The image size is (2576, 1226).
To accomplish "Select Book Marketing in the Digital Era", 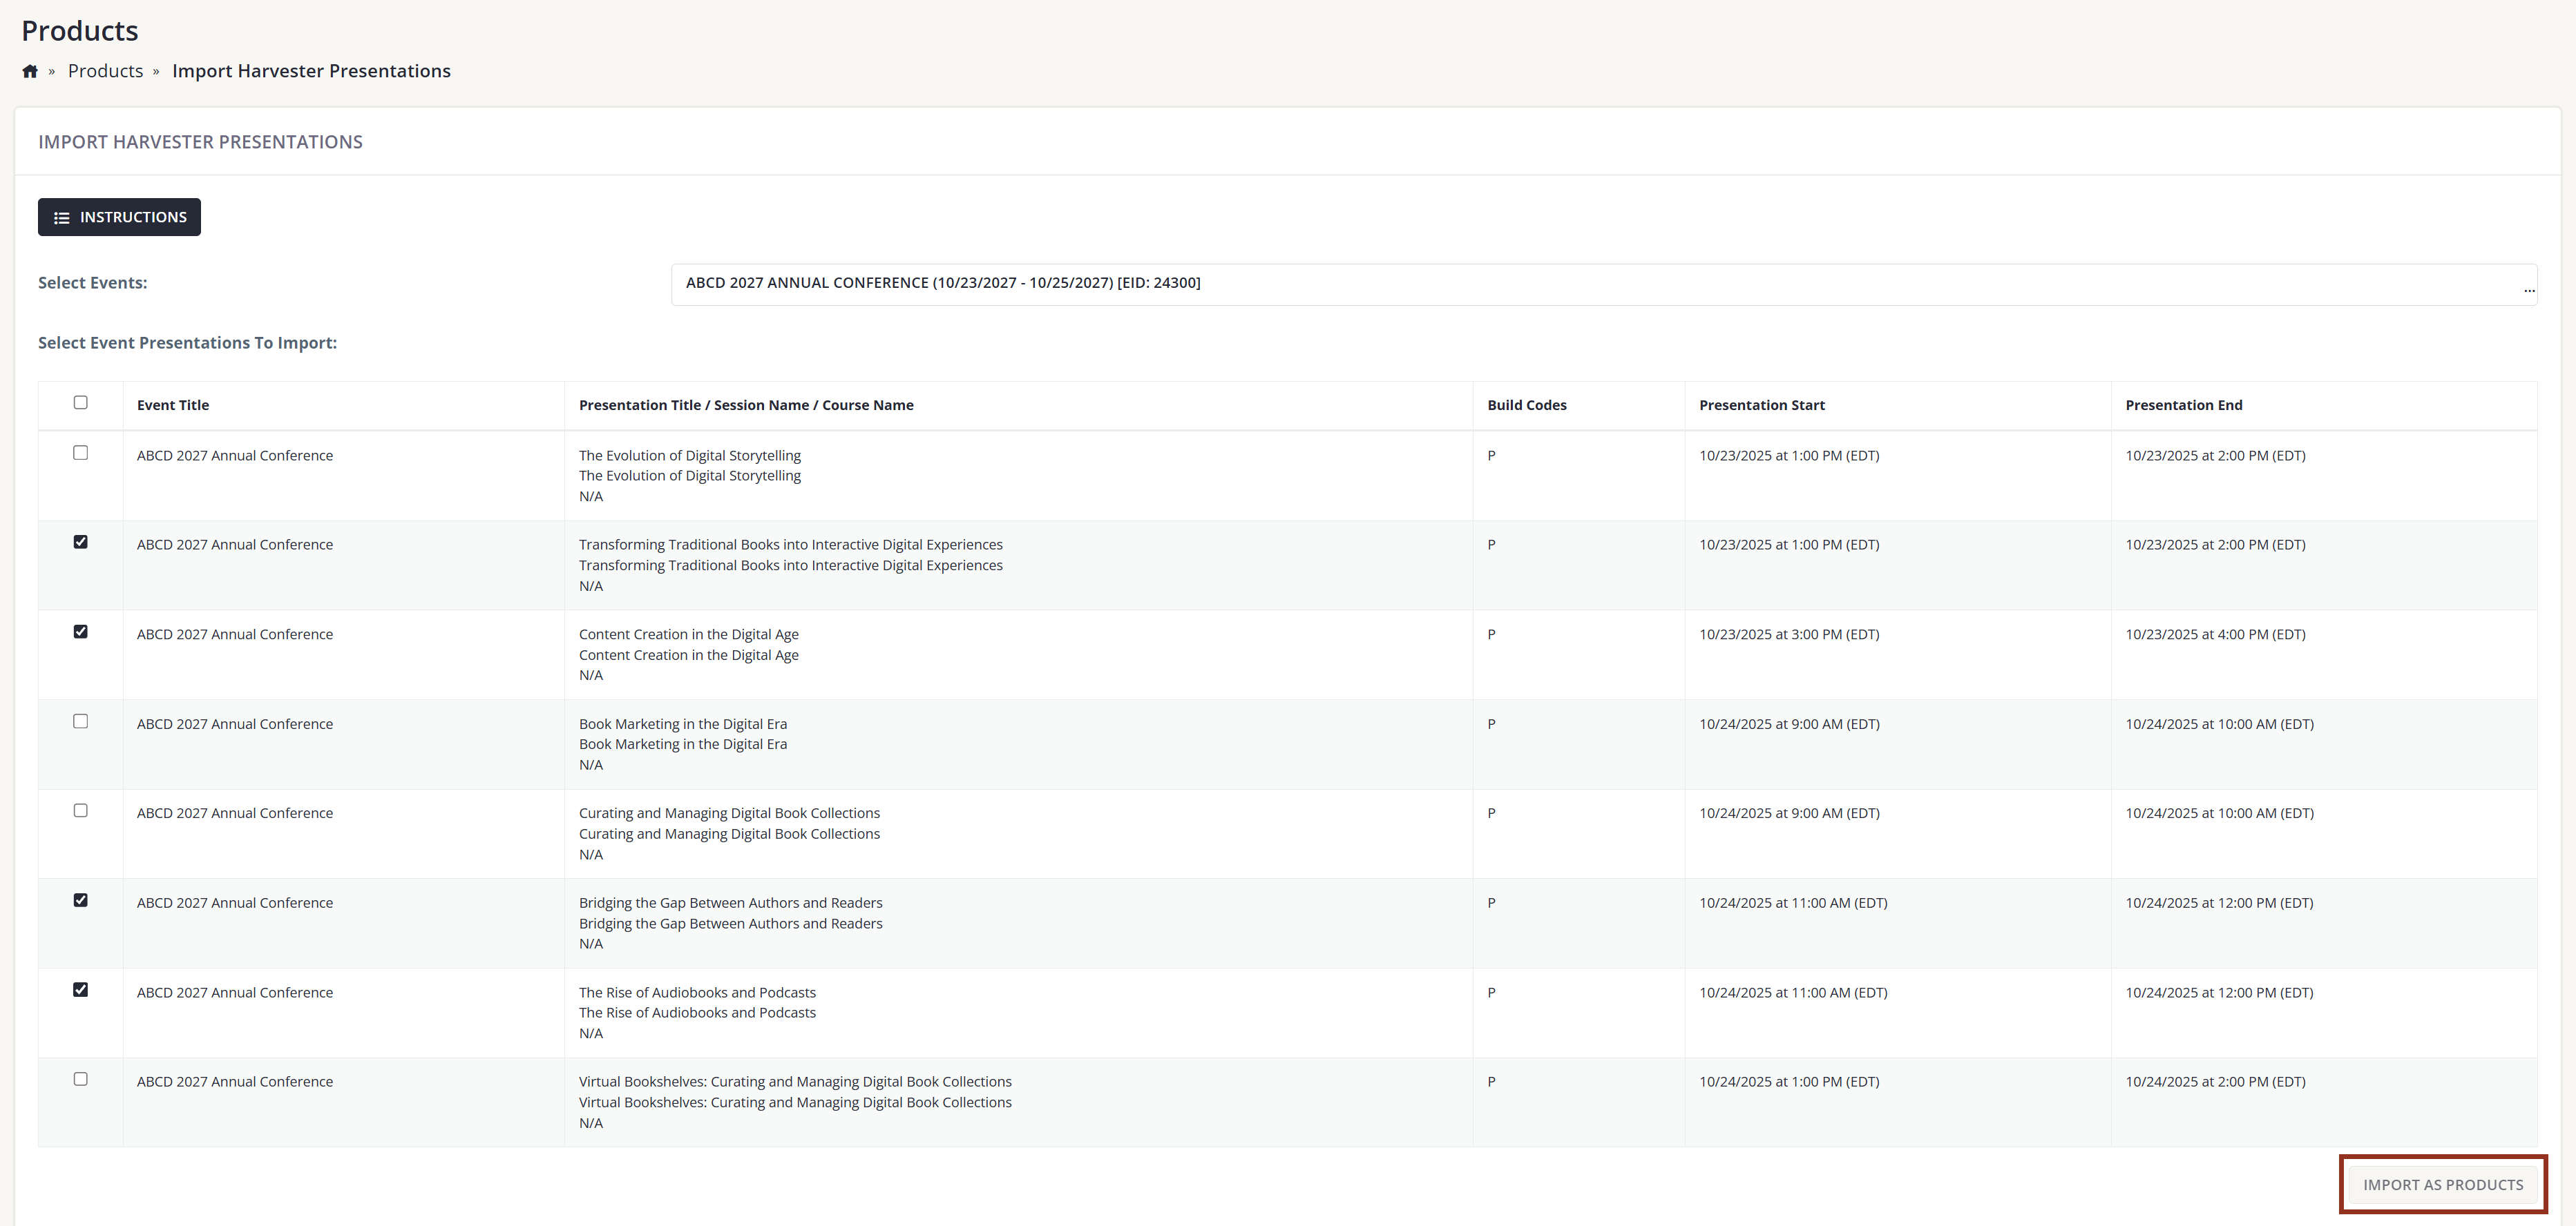I will tap(80, 721).
